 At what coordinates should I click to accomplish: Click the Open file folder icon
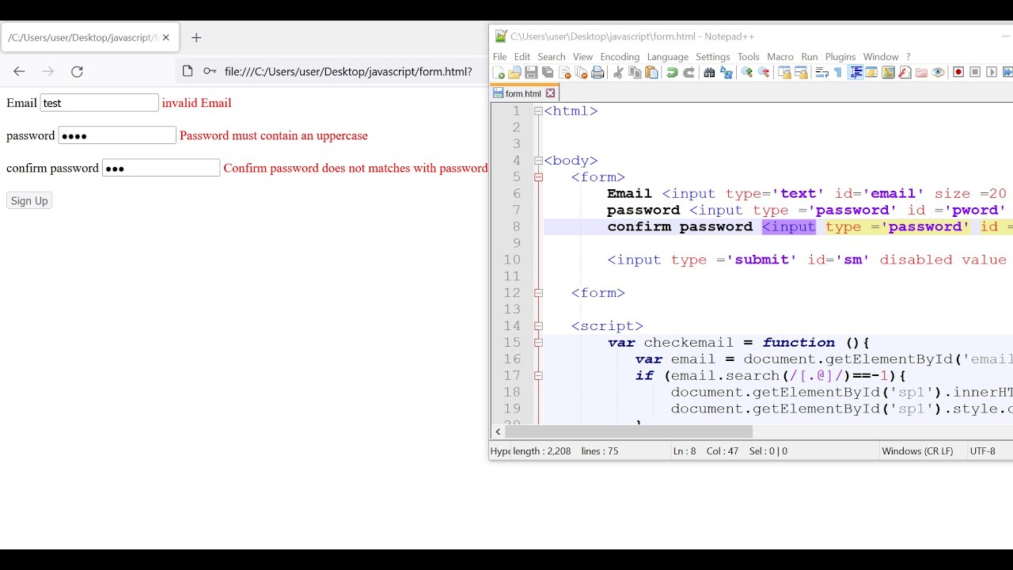(514, 72)
